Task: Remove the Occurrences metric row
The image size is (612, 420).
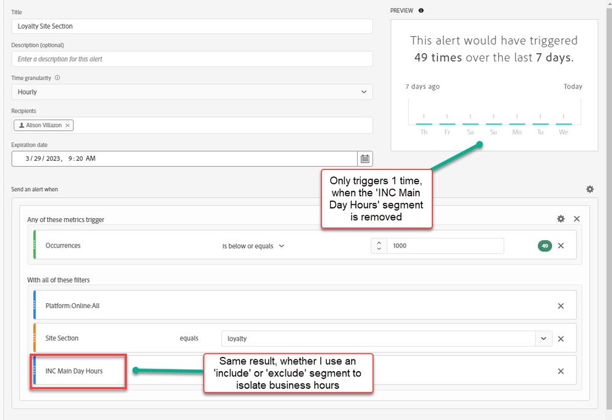Action: [561, 246]
